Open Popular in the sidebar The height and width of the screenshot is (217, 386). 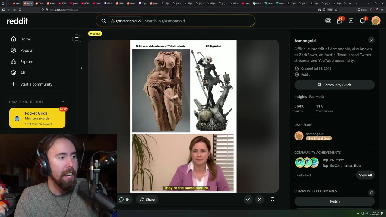pos(27,50)
